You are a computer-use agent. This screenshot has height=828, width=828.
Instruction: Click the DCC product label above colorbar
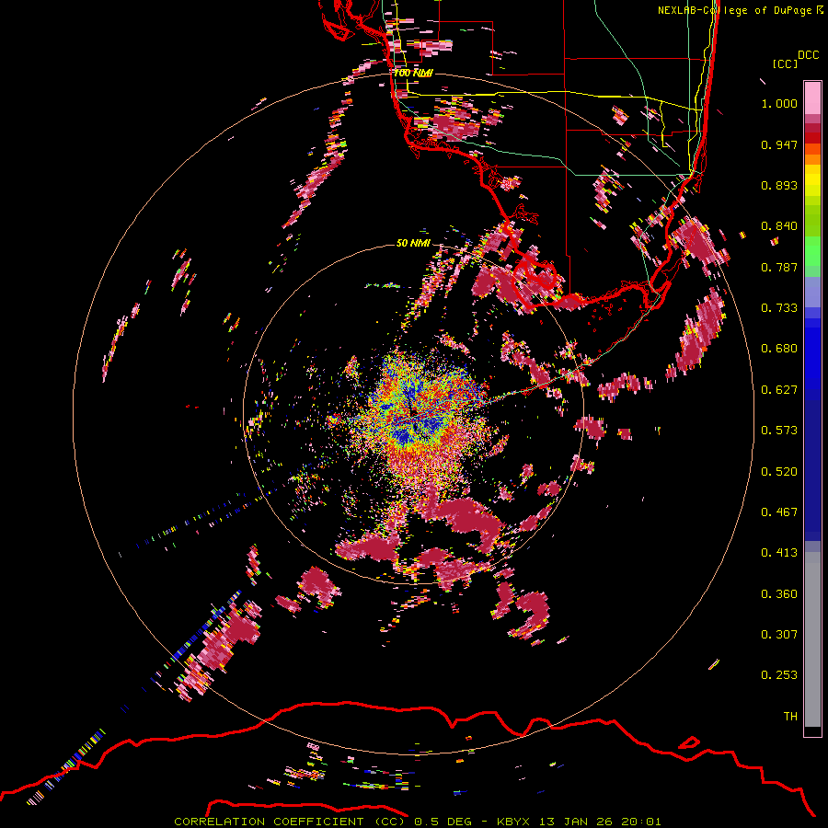click(808, 55)
